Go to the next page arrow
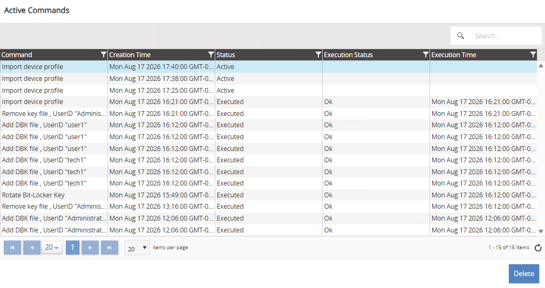This screenshot has width=545, height=288. pyautogui.click(x=90, y=248)
